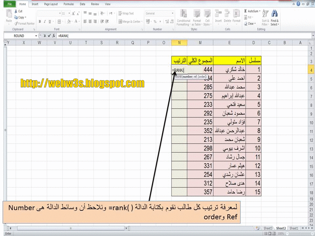Viewport: 315px width, 236px height.
Task: Apply Percent Style format
Action: click(155, 22)
